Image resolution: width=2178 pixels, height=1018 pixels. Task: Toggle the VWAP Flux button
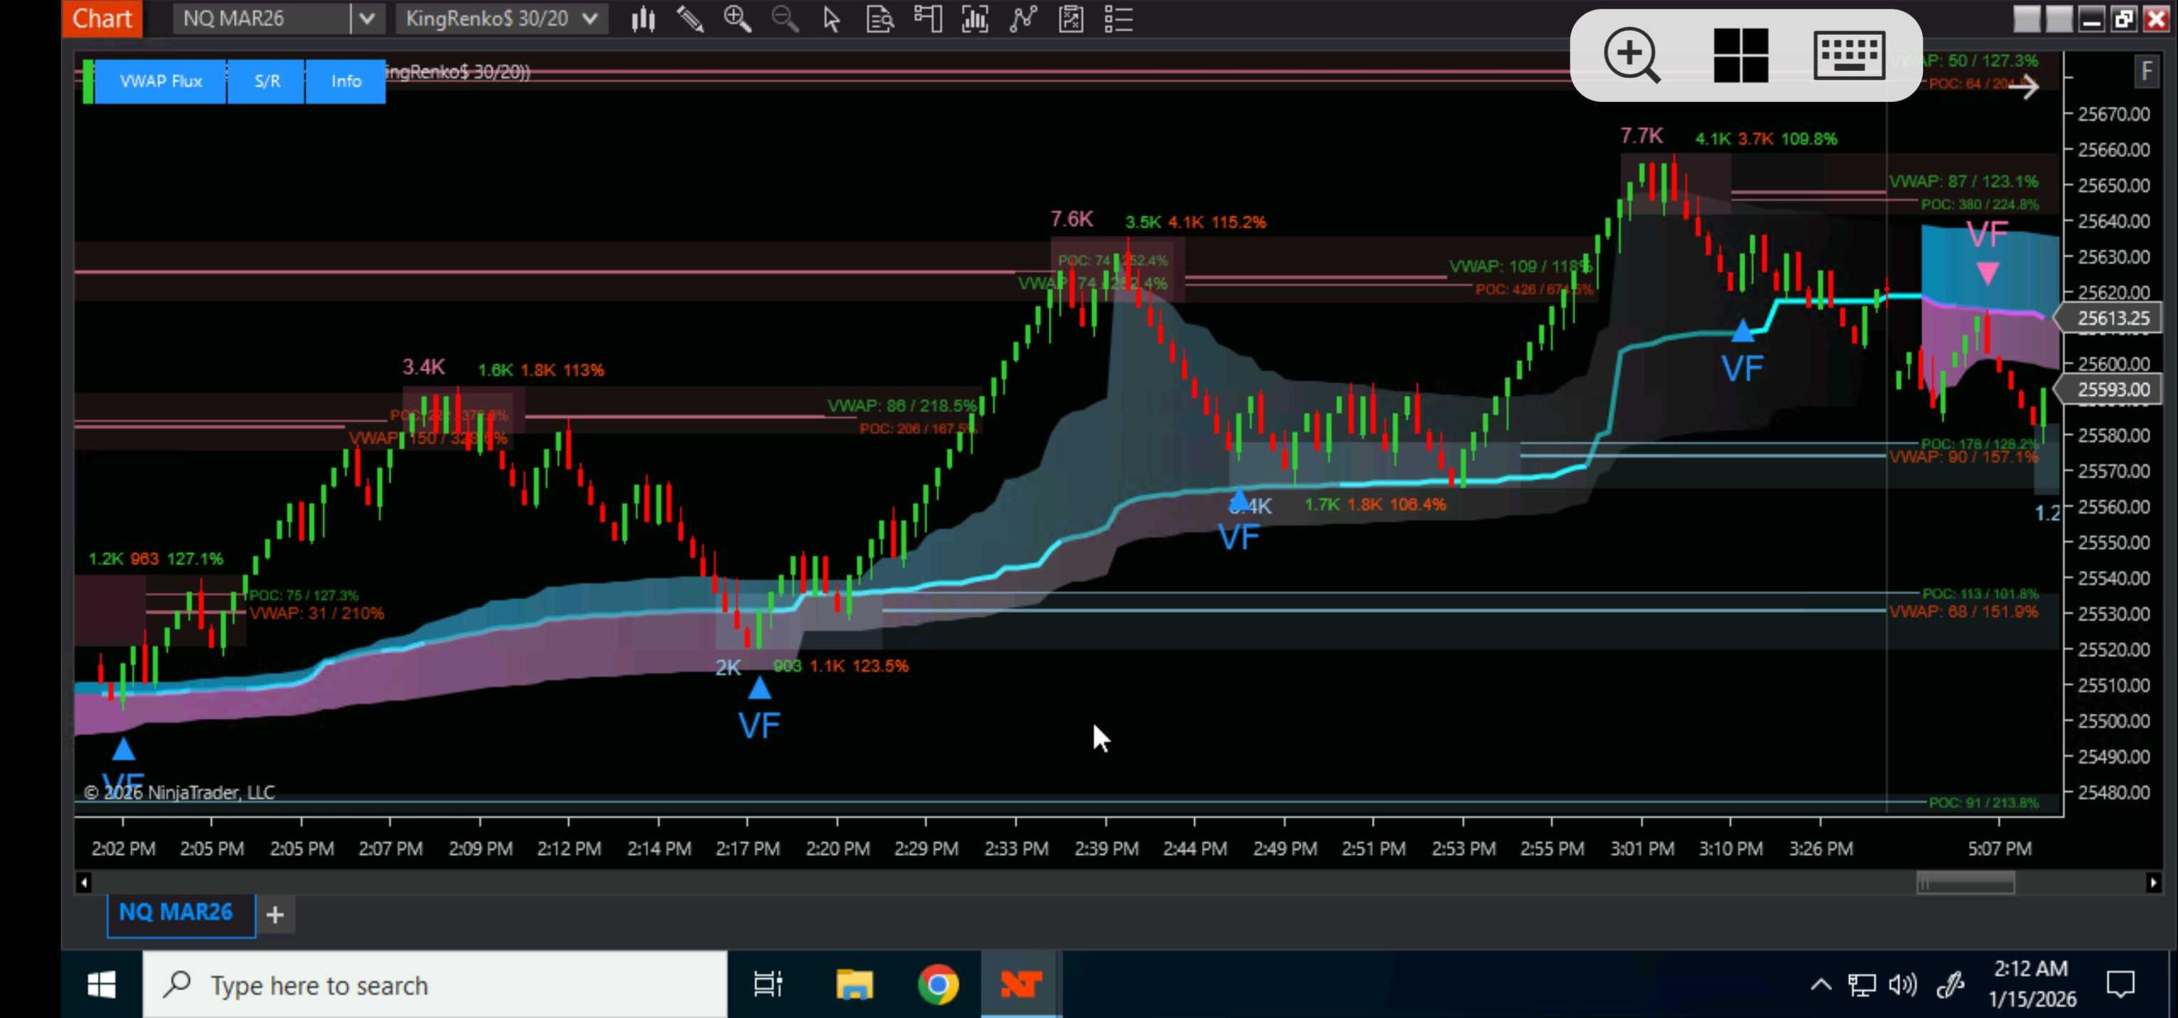tap(161, 81)
